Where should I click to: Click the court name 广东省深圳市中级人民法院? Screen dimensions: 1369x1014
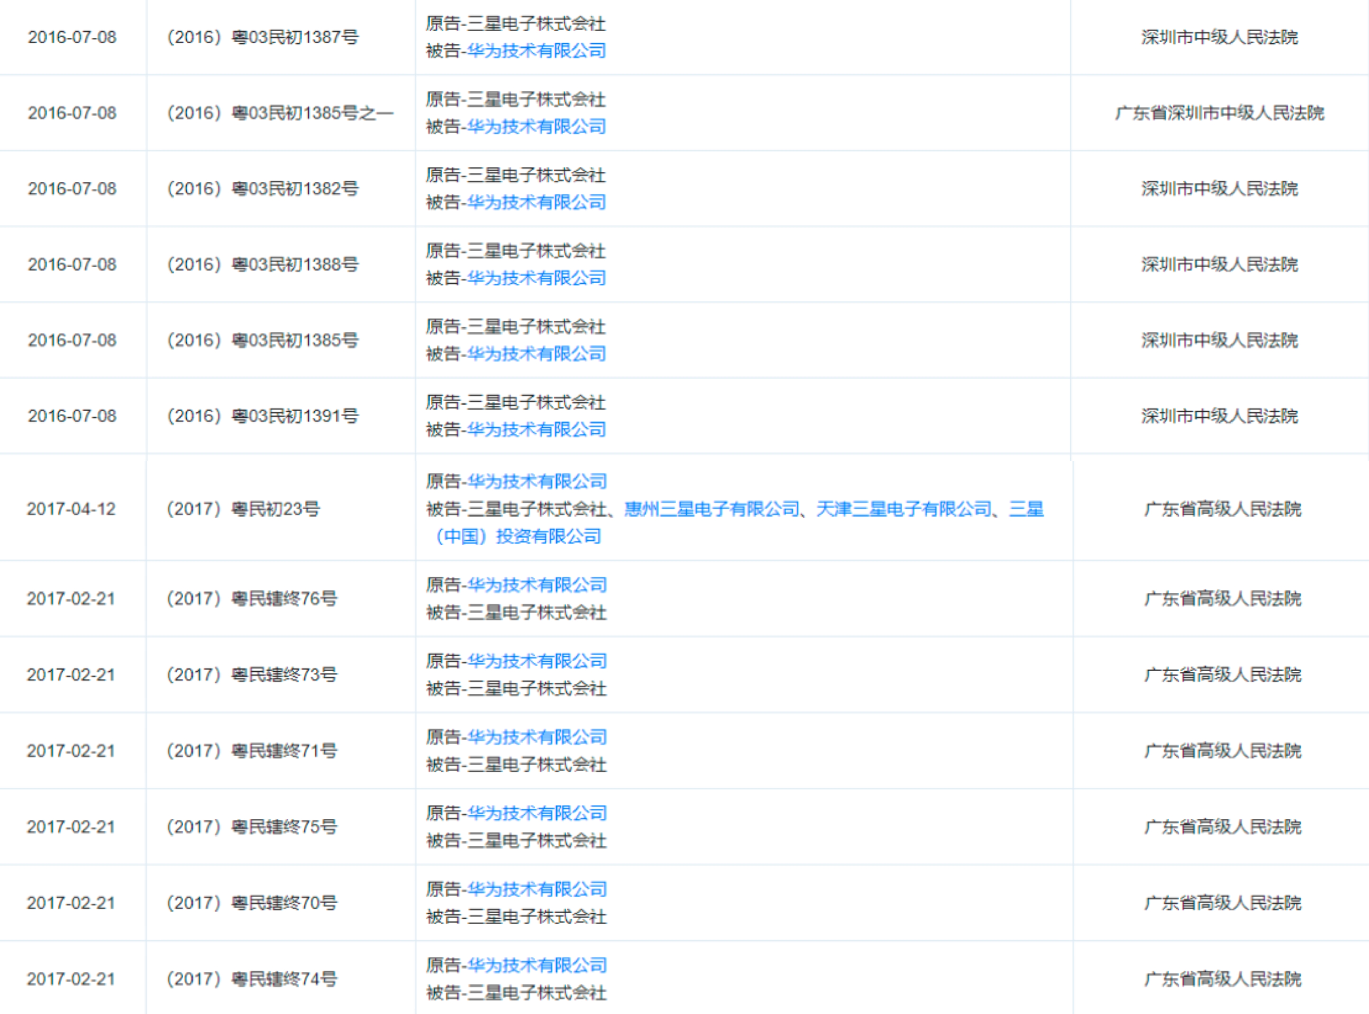[x=1220, y=114]
